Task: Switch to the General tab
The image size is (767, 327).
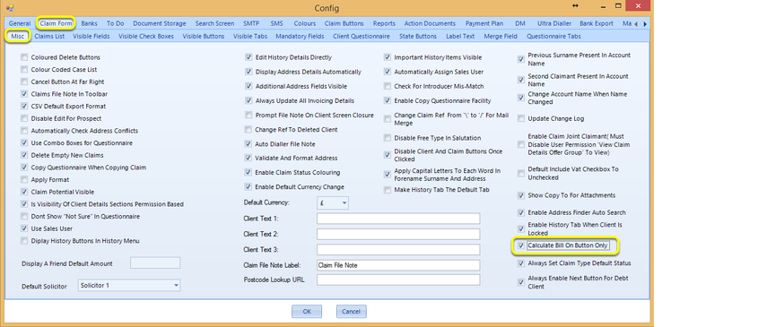Action: [x=20, y=23]
